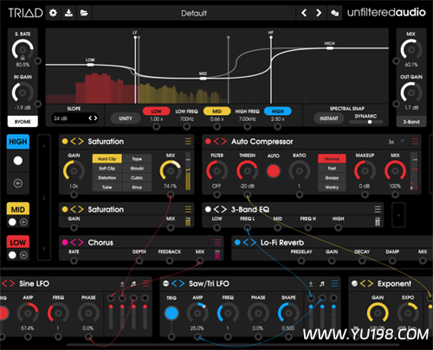Open the Sine LFO hamburger menu
Viewport: 433px width, 350px height.
[x=145, y=283]
